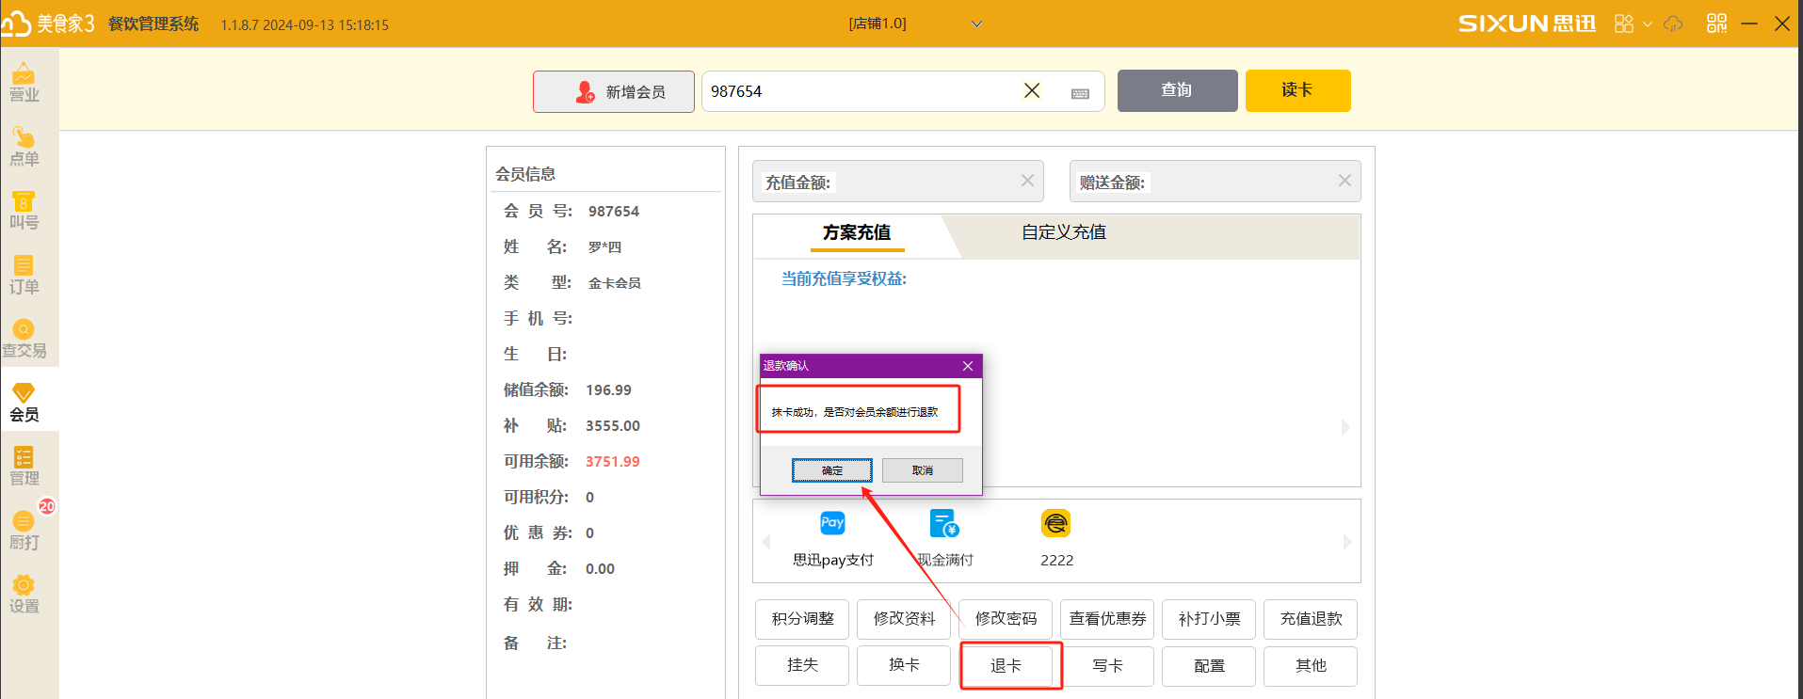This screenshot has height=699, width=1803.
Task: Open 查交易 (Transaction lookup) sidebar icon
Action: 24,339
